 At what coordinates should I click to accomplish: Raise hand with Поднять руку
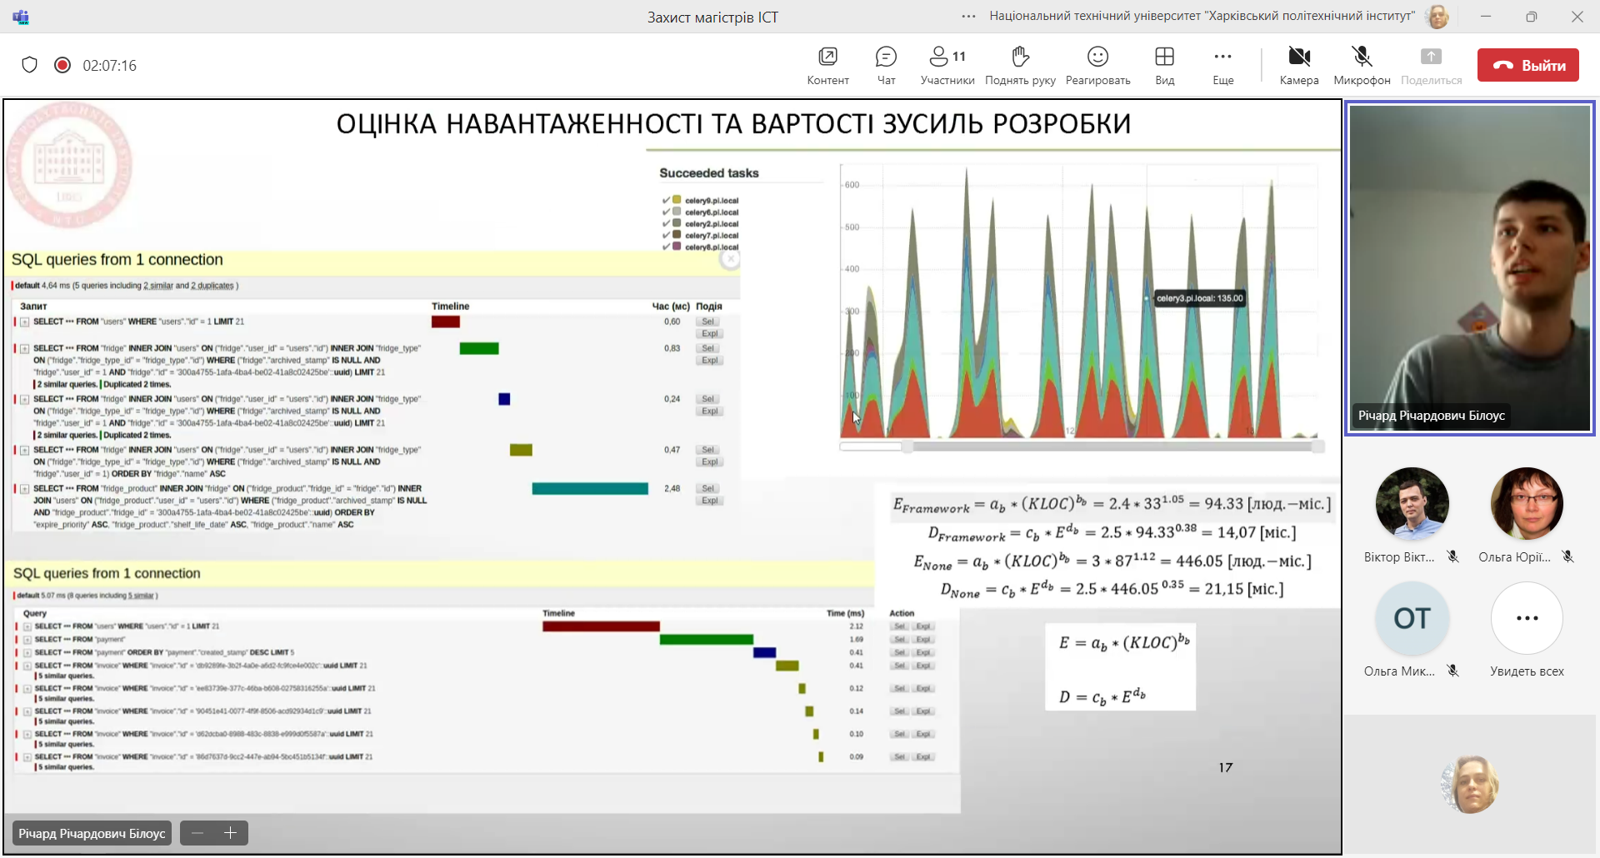coord(1020,65)
